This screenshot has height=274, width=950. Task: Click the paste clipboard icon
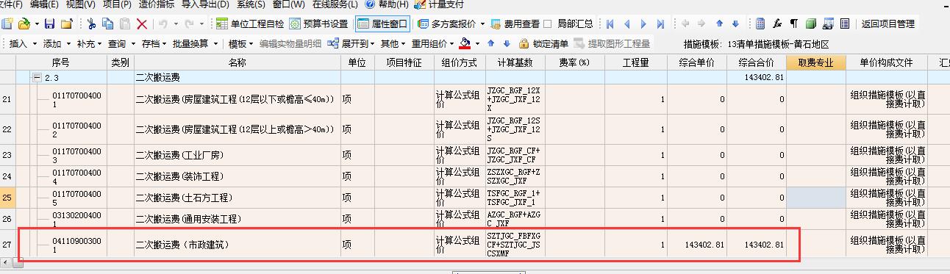click(125, 24)
